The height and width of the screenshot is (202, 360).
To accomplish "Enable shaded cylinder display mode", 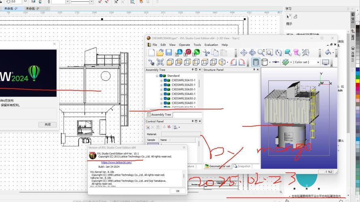I will [x=256, y=62].
